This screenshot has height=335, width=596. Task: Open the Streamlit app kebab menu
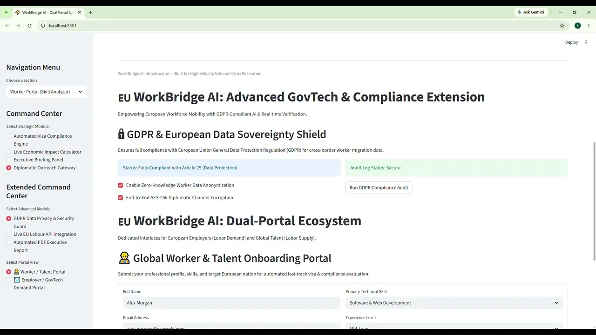tap(586, 42)
